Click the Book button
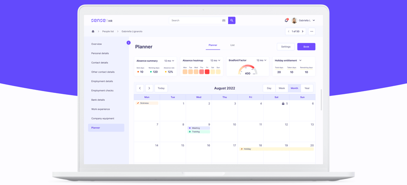Viewport: 407px width, 185px height. 306,47
